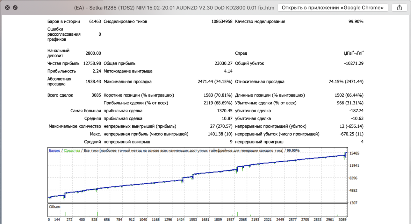411x224 pixels.
Task: Select 'Прибыльность' label
Action: pyautogui.click(x=62, y=71)
